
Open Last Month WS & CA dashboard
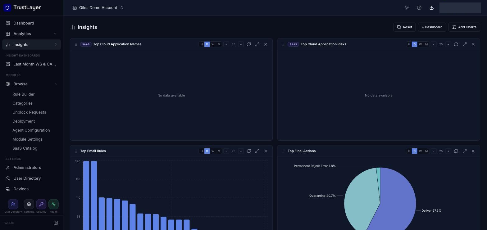31,64
